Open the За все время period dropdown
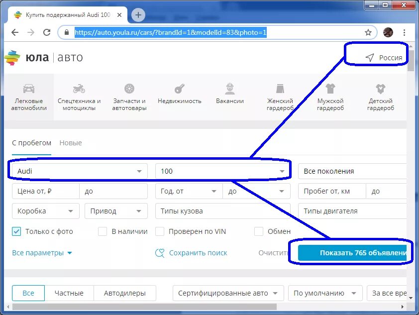Image resolution: width=419 pixels, height=315 pixels. tap(387, 293)
